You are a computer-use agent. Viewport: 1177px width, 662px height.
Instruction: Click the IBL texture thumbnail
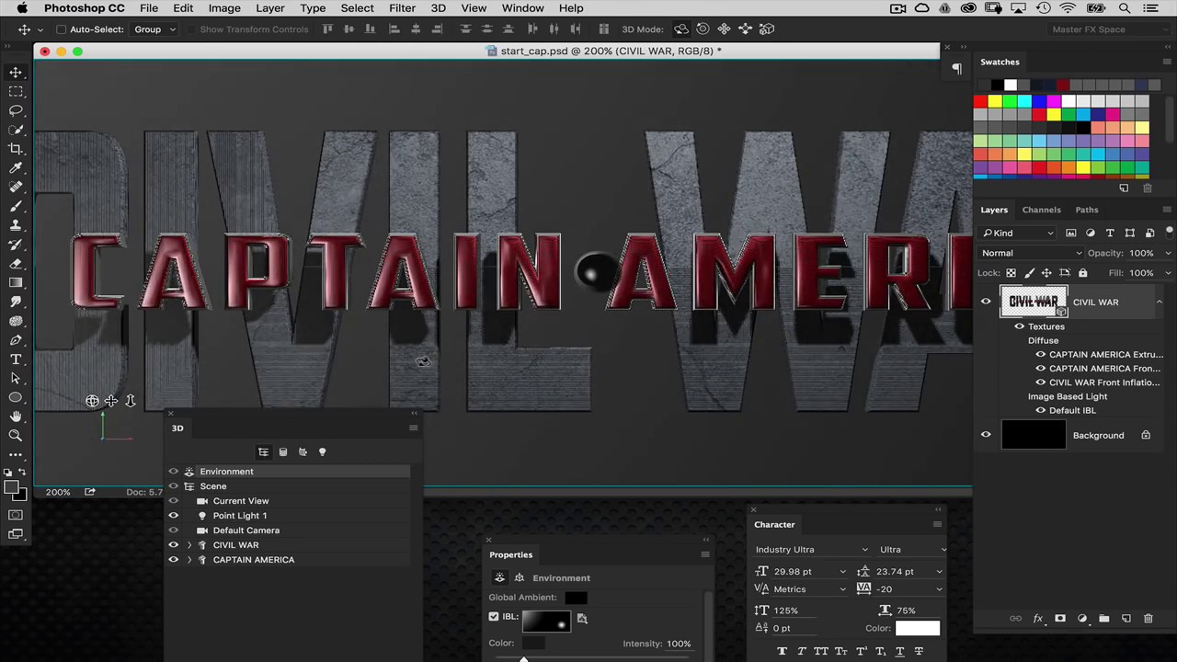coord(546,621)
